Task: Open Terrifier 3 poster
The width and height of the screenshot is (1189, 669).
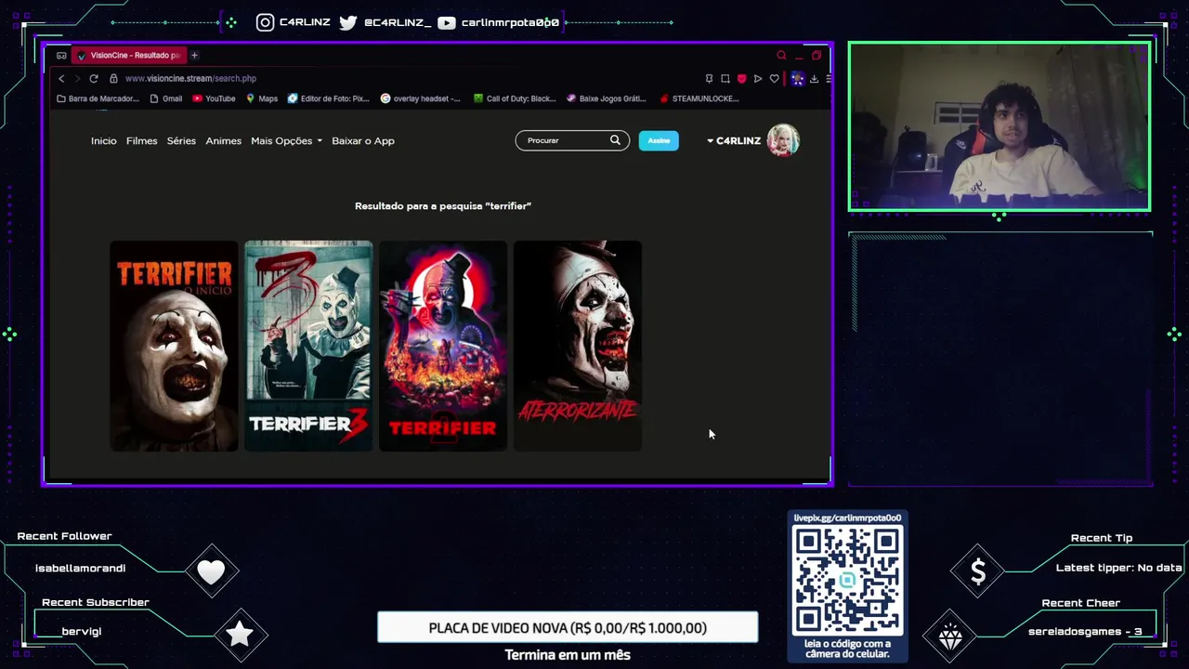Action: click(x=308, y=346)
